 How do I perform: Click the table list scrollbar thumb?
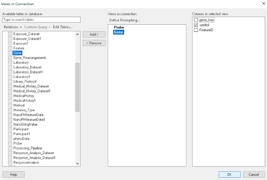click(x=77, y=87)
